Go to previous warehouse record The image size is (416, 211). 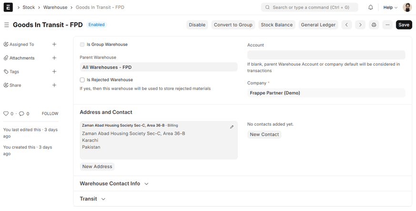[x=346, y=25]
